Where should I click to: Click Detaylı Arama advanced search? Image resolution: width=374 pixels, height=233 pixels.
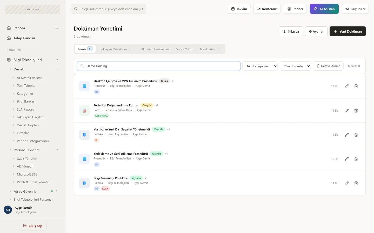[328, 66]
